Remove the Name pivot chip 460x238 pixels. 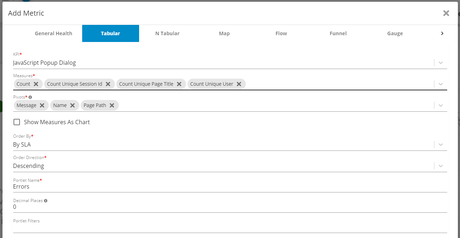coord(73,105)
